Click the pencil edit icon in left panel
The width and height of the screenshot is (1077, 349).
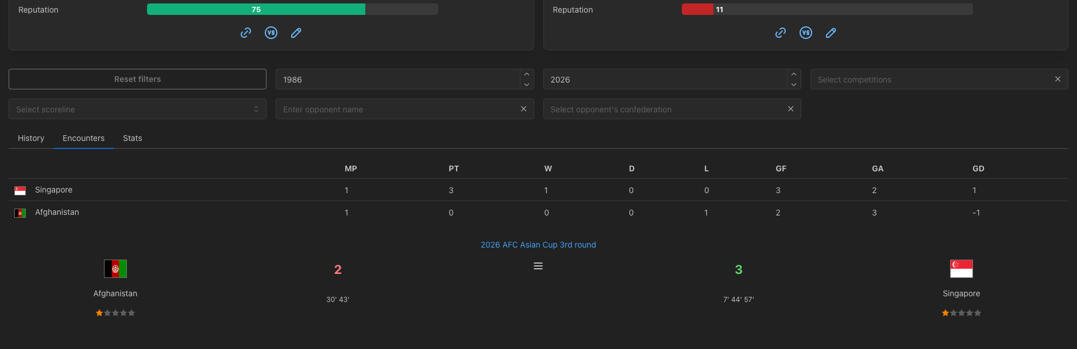[296, 33]
